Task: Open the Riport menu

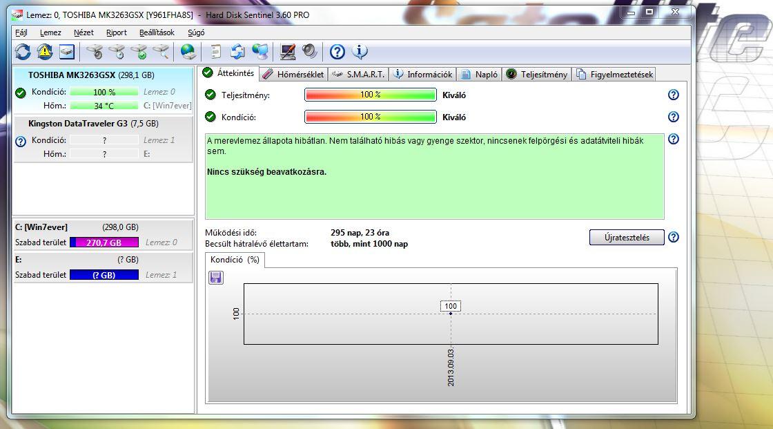Action: 117,32
